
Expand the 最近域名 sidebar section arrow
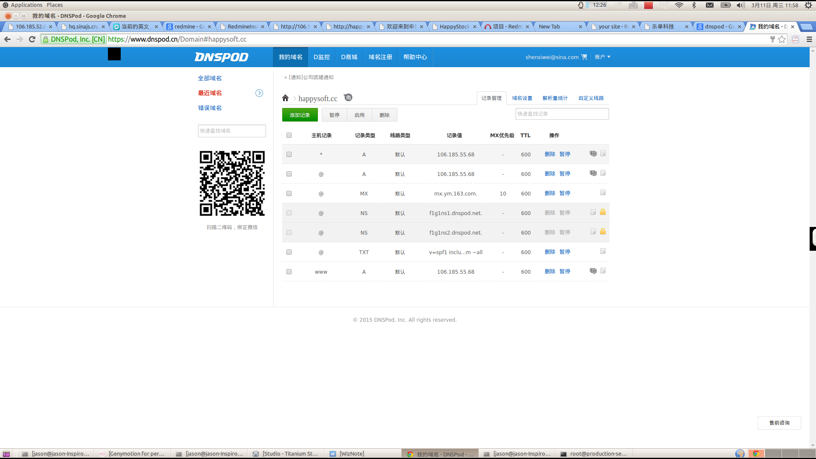tap(259, 93)
